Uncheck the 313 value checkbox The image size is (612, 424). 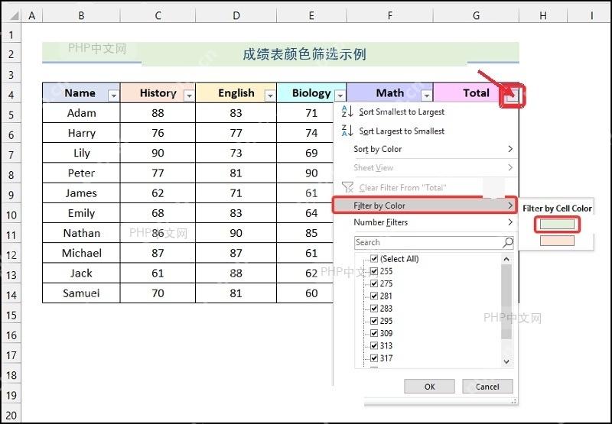click(x=374, y=345)
